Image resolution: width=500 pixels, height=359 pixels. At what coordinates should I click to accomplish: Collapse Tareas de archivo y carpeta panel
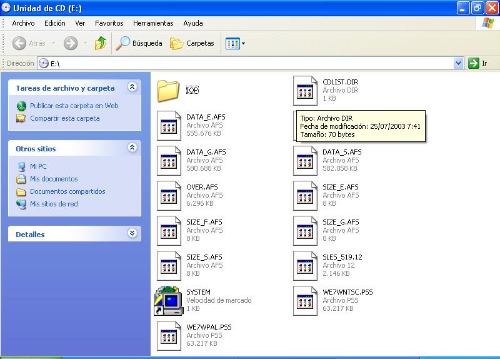click(x=132, y=87)
